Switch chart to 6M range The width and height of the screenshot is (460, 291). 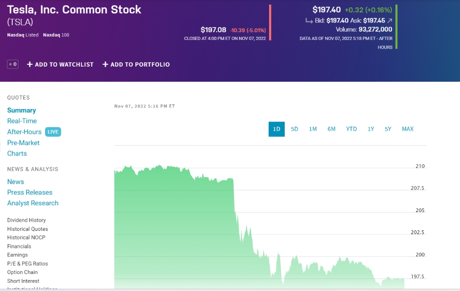pos(331,129)
